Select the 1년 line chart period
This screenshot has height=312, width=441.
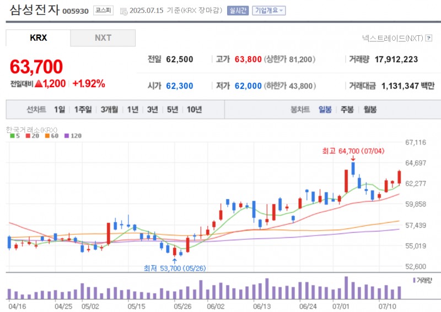(133, 110)
